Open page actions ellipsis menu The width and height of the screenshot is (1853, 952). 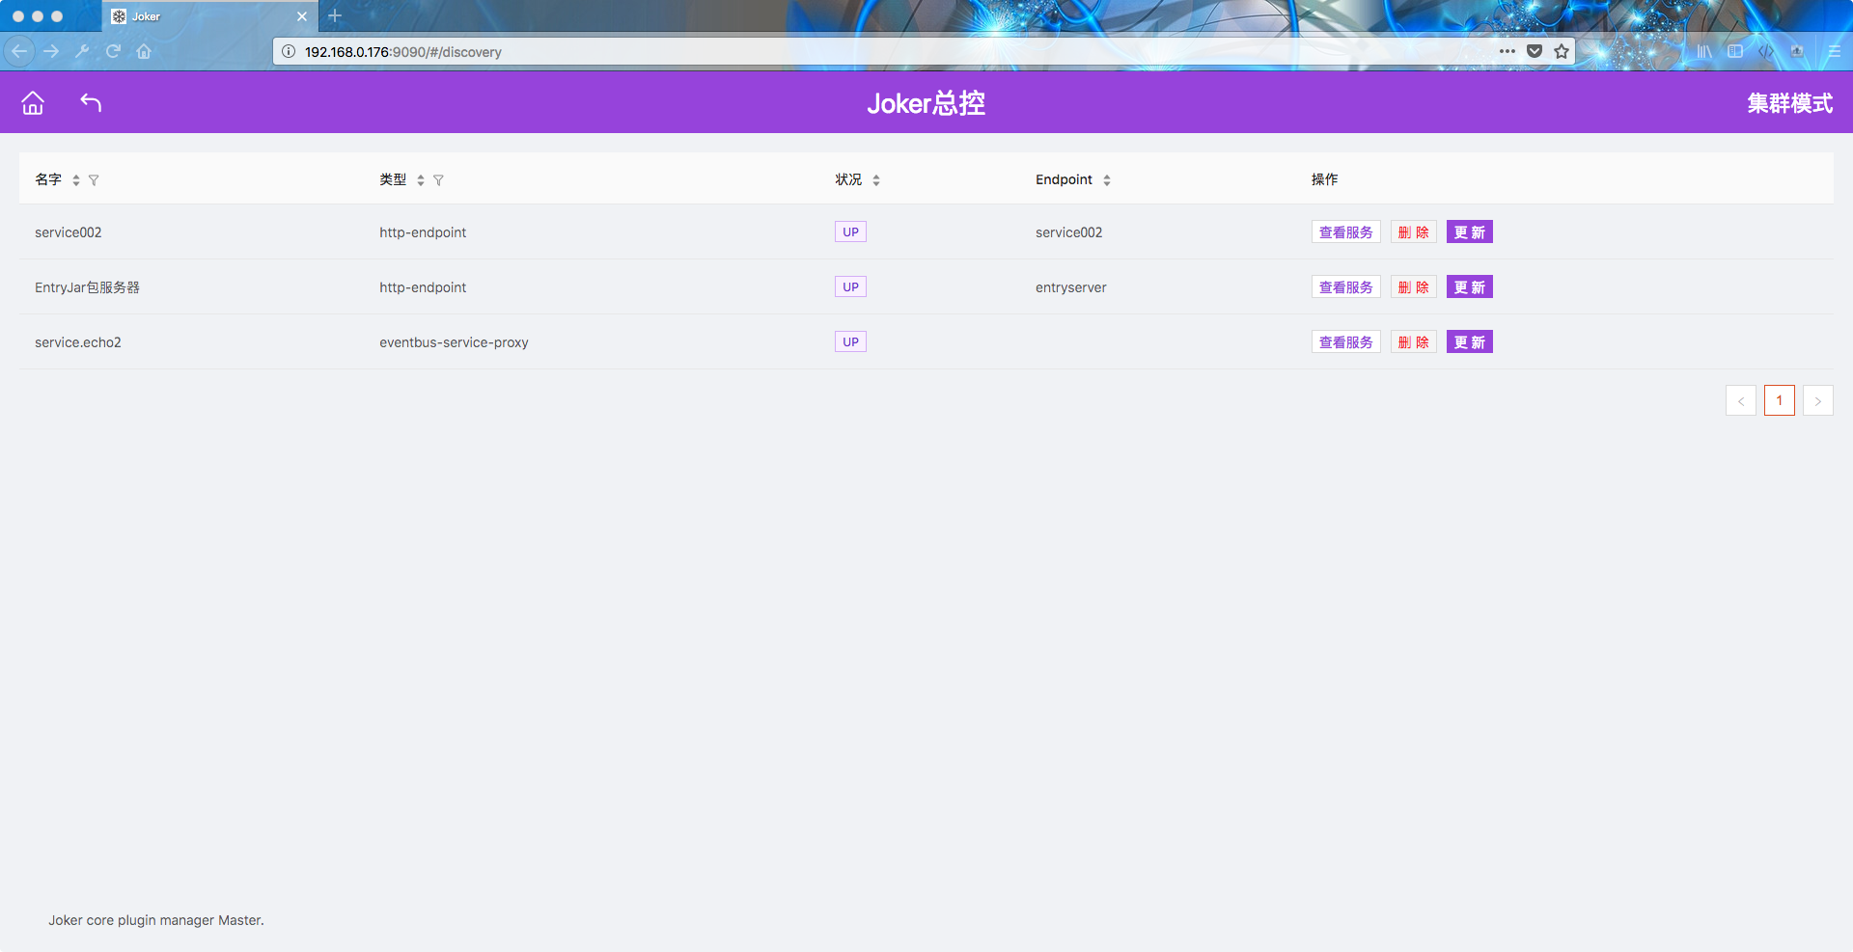point(1507,51)
